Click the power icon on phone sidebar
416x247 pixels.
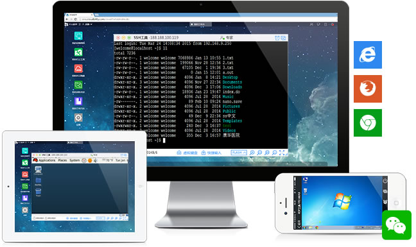(x=385, y=181)
